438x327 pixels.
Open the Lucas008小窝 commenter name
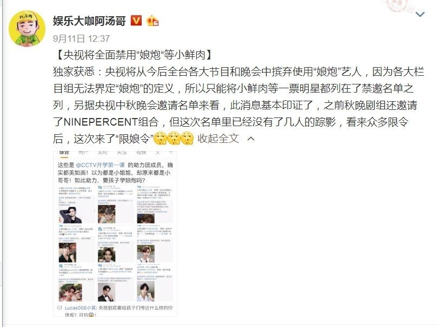click(x=81, y=308)
